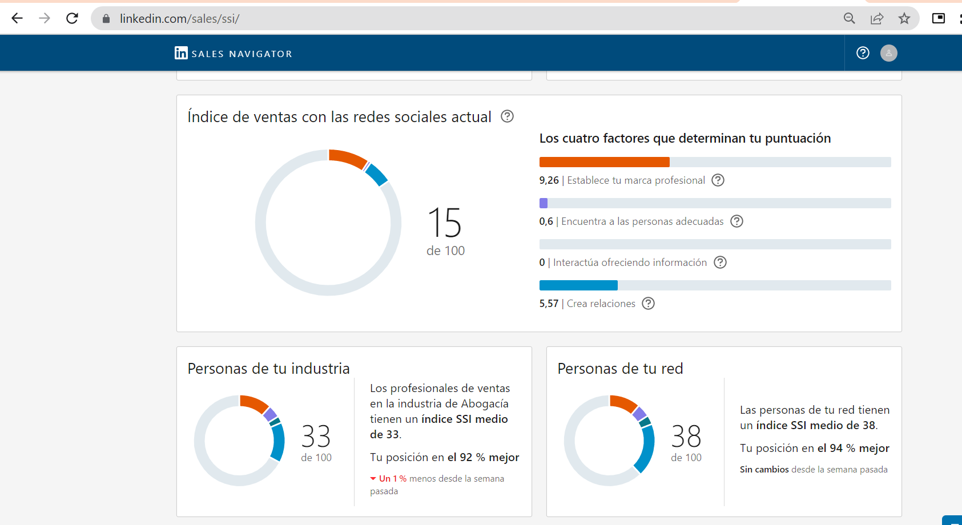This screenshot has width=962, height=525.
Task: Open the zoom magnifier icon in address bar
Action: tap(850, 18)
